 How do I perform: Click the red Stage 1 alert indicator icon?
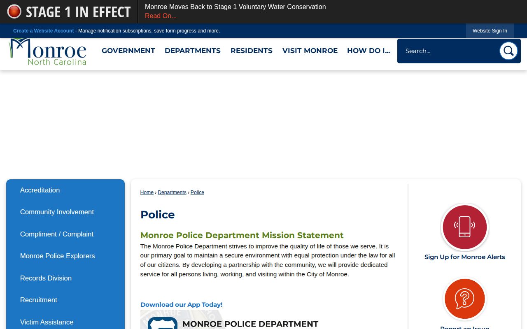click(x=14, y=12)
